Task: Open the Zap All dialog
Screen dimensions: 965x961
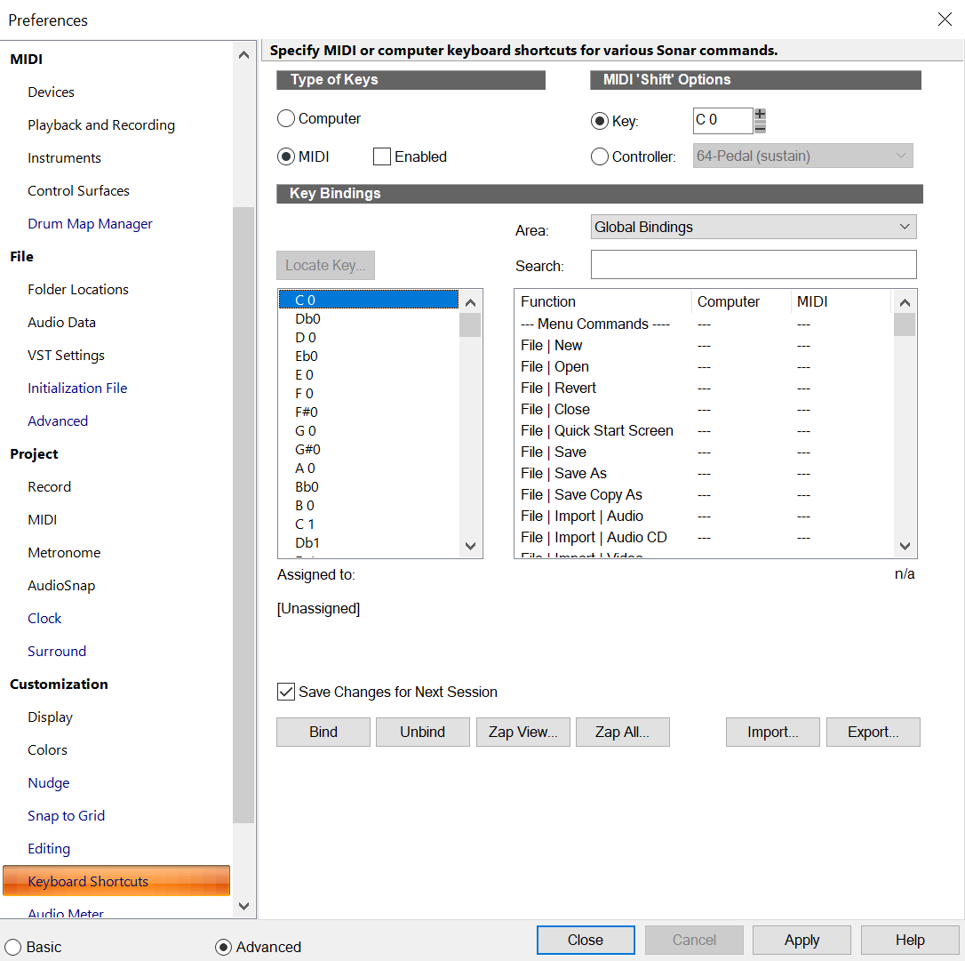Action: pos(622,732)
